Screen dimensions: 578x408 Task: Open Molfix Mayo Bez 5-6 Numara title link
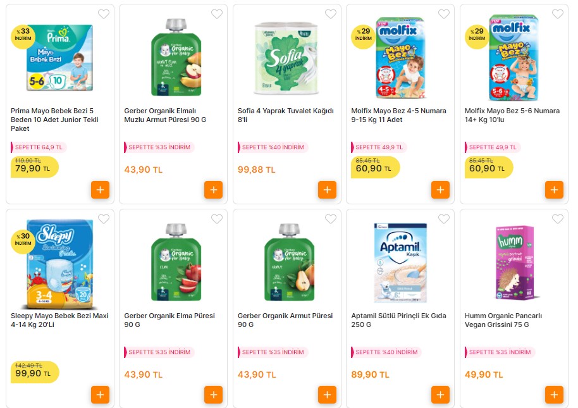click(x=512, y=115)
